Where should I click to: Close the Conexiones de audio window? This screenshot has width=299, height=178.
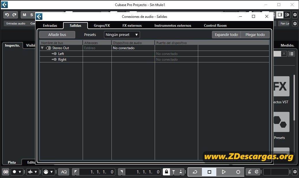tap(266, 16)
